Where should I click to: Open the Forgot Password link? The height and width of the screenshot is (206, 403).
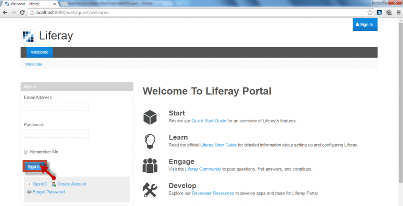(x=49, y=192)
